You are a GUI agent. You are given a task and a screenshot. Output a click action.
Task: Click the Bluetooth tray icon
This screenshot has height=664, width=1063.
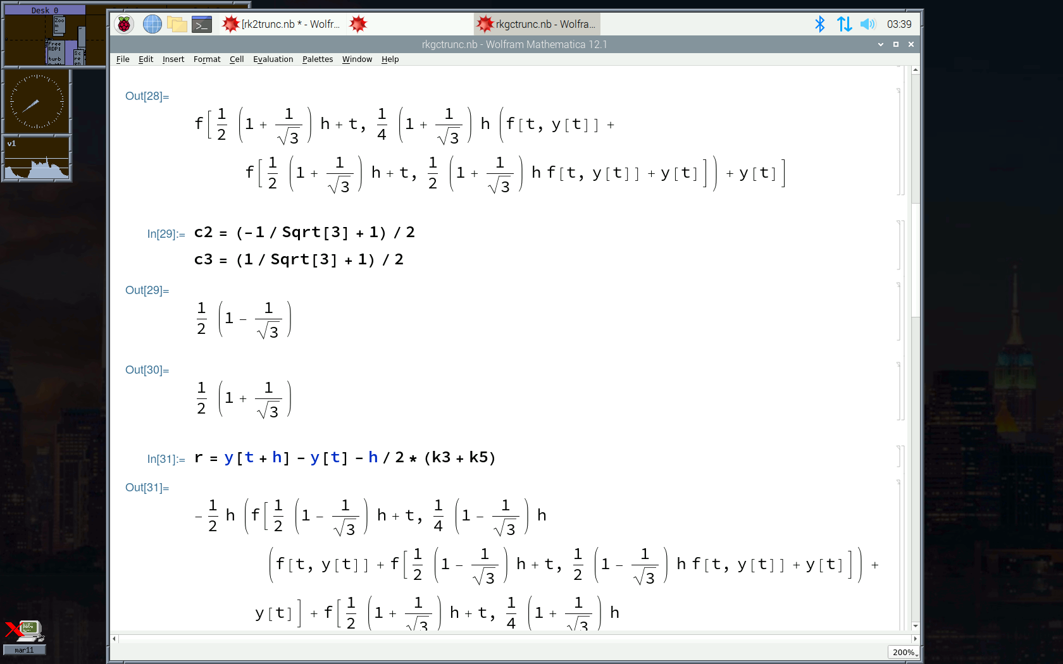(820, 24)
